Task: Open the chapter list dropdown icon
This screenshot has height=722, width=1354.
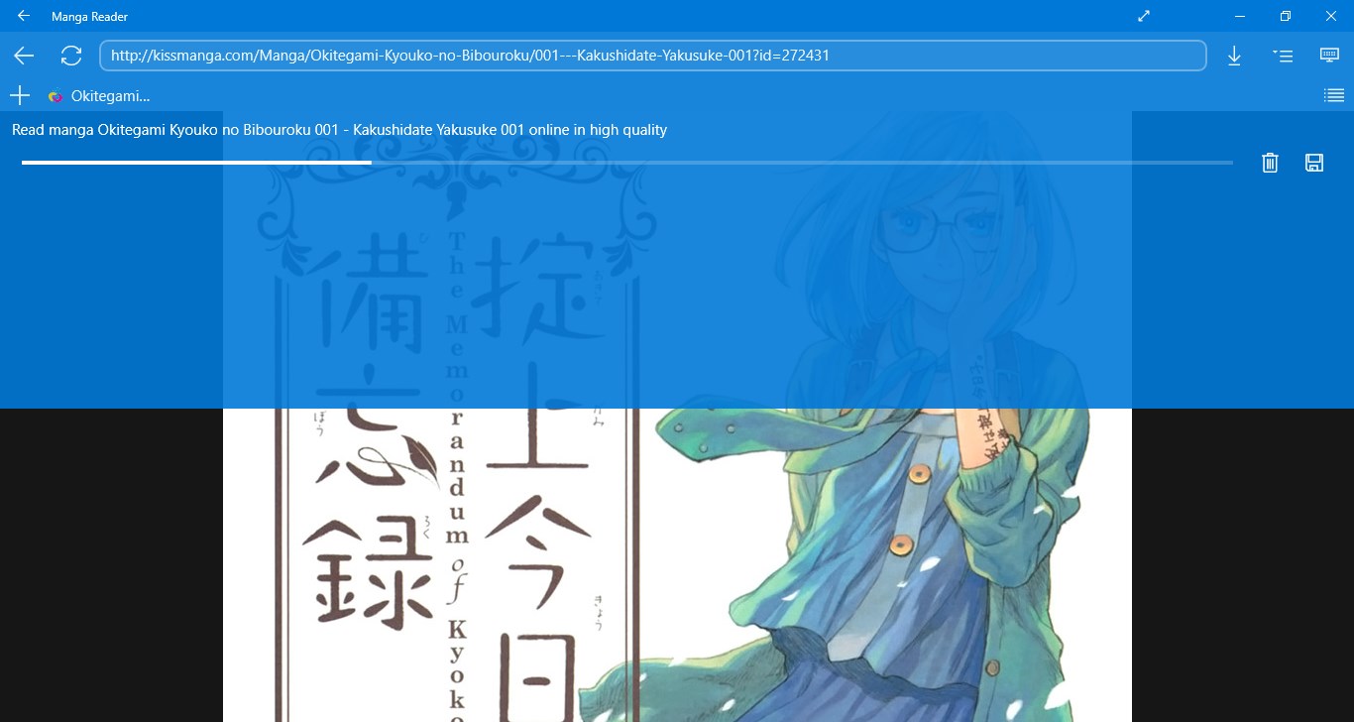Action: (x=1283, y=56)
